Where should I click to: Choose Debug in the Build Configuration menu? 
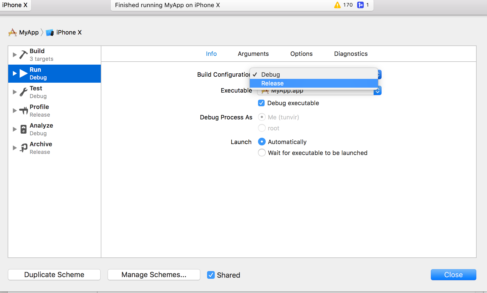point(314,74)
